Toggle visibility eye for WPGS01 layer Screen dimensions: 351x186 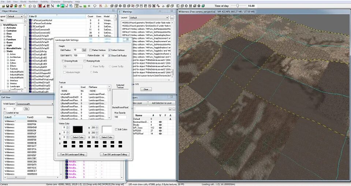(x=160, y=130)
